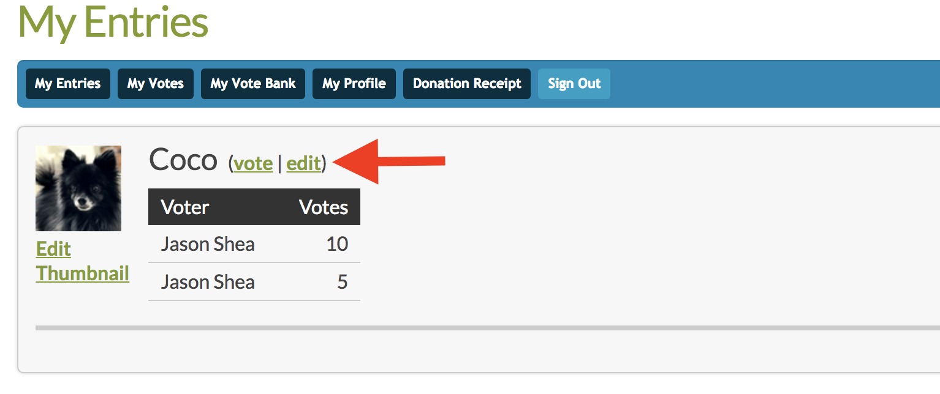Select the second Jason Shea row

pos(254,282)
